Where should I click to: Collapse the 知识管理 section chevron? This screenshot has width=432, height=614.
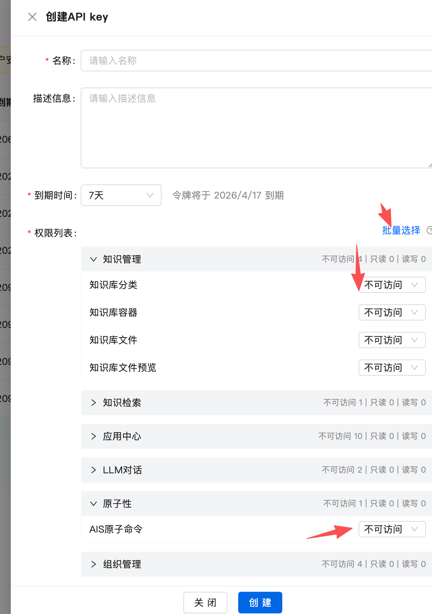(94, 259)
